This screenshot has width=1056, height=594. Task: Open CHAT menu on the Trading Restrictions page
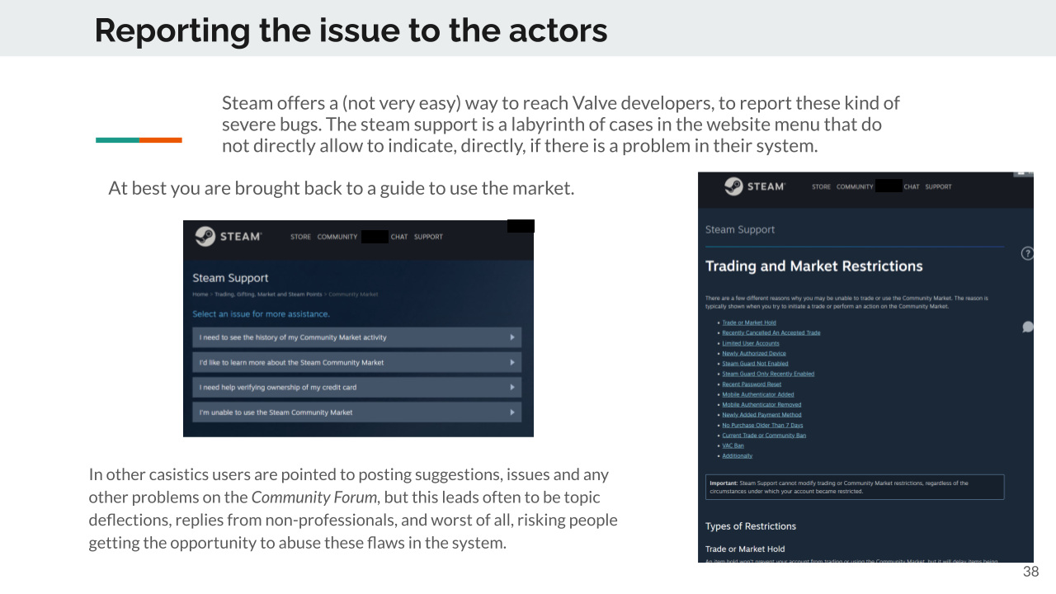point(911,186)
